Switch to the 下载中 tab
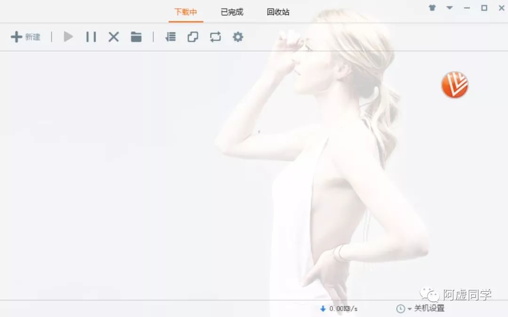The height and width of the screenshot is (317, 508). point(186,12)
